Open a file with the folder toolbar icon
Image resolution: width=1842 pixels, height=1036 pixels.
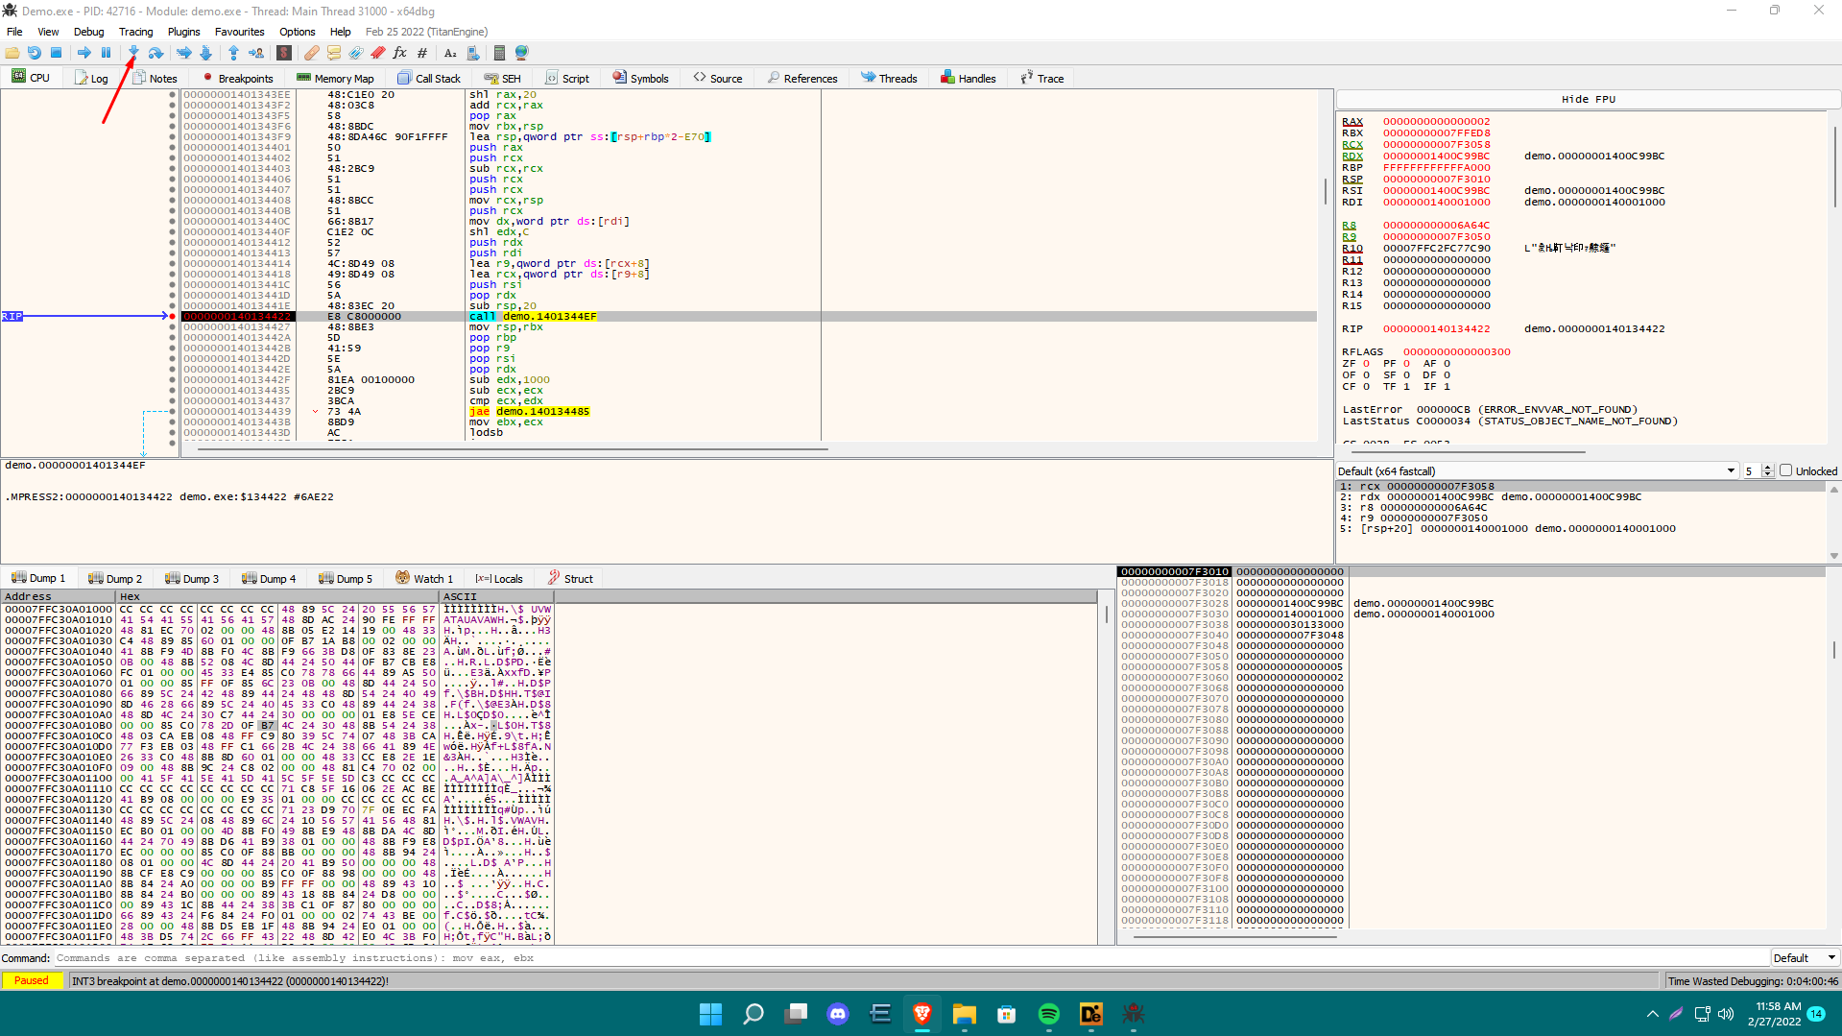(x=12, y=53)
